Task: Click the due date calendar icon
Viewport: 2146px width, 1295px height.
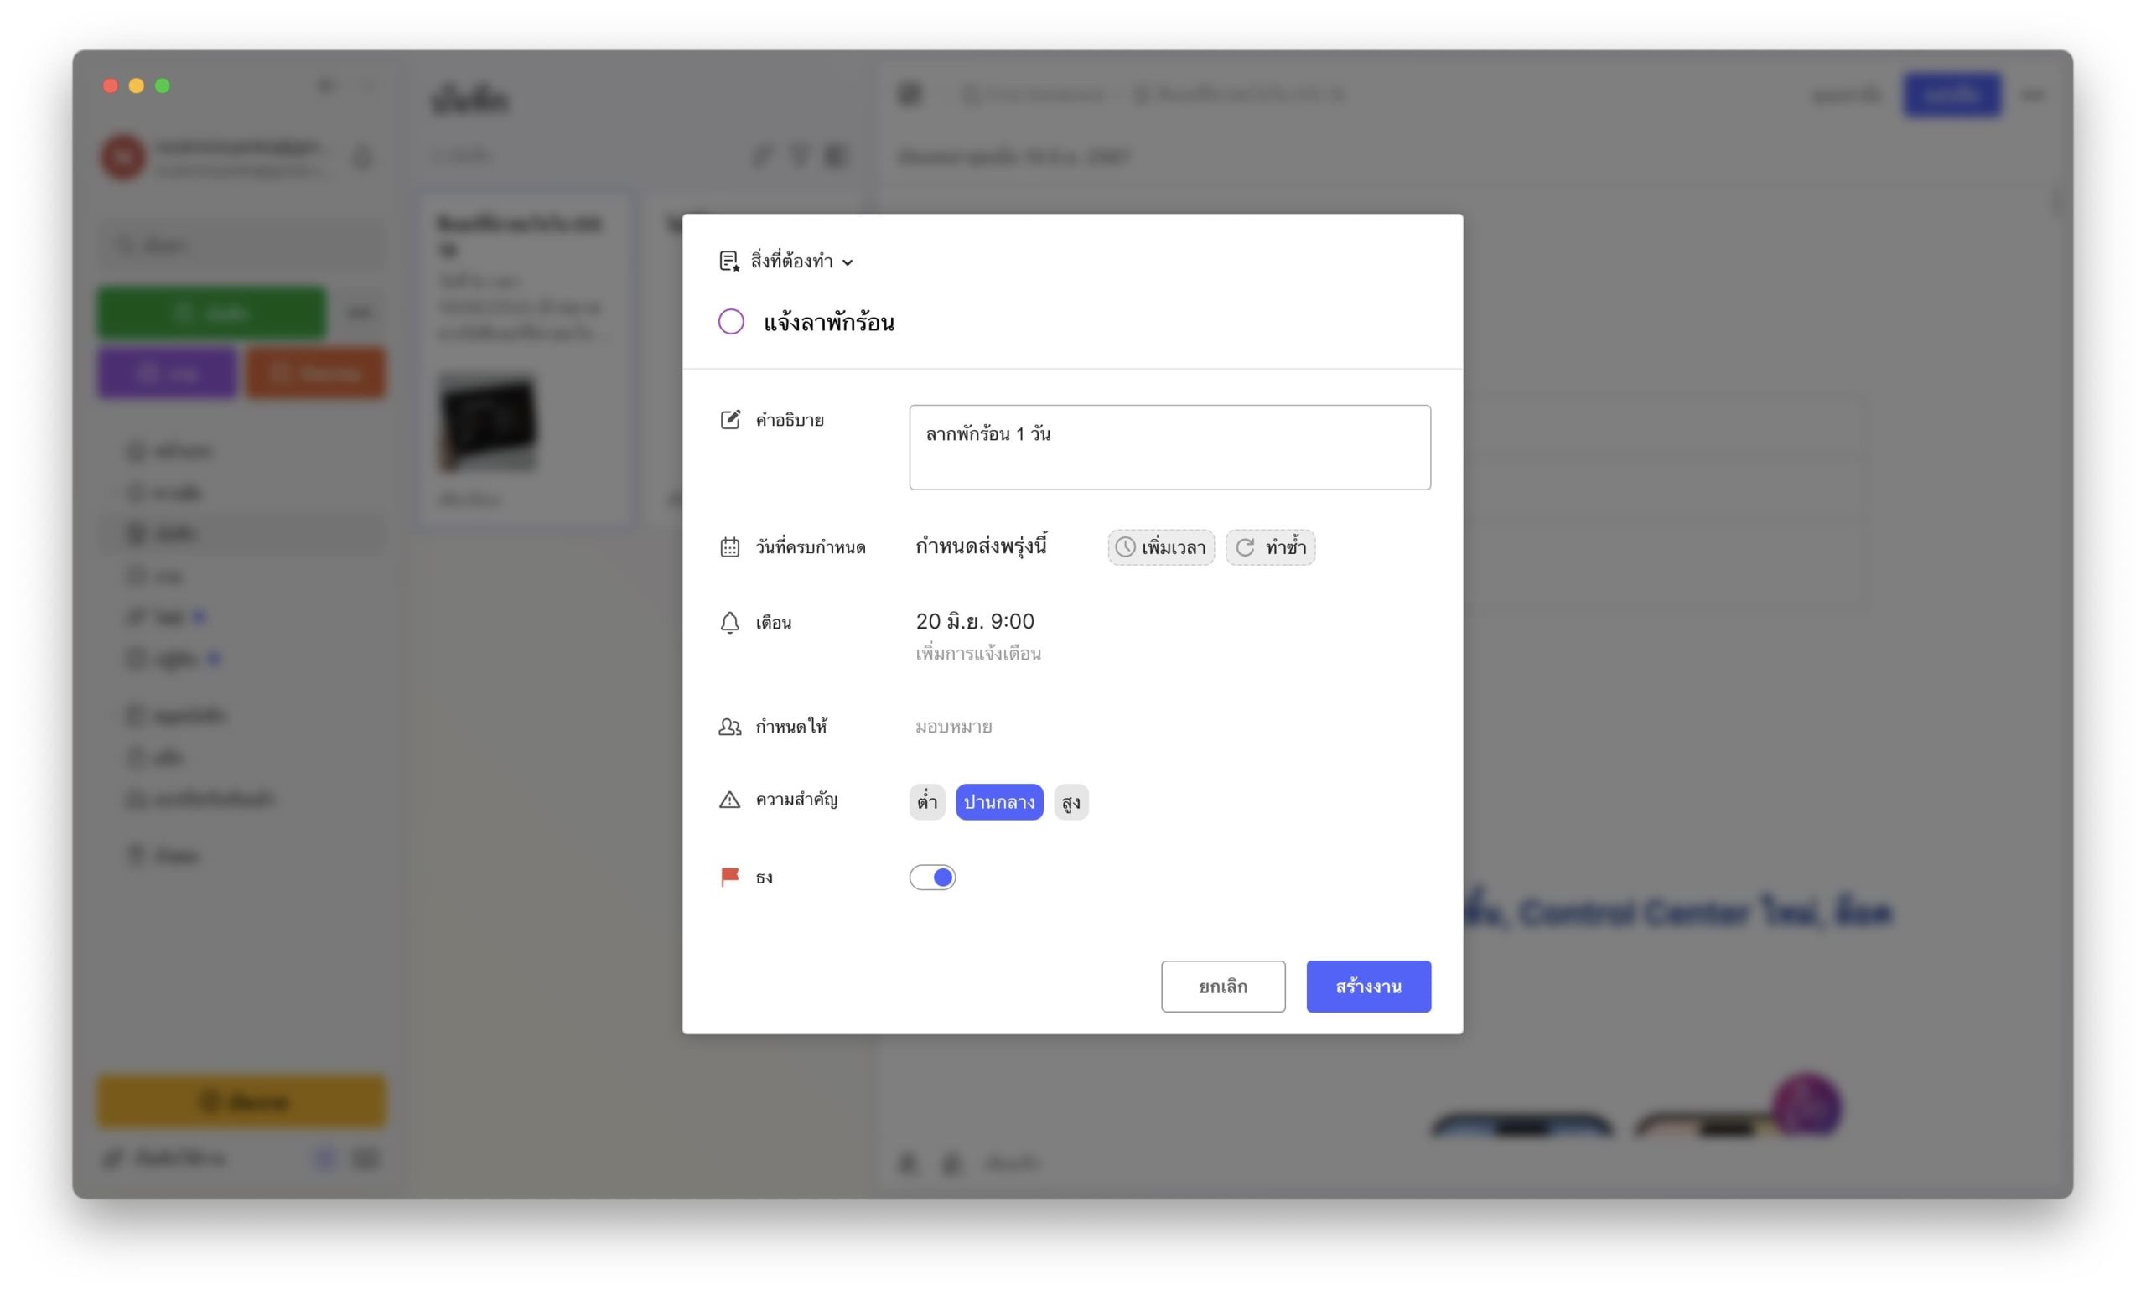Action: click(730, 546)
